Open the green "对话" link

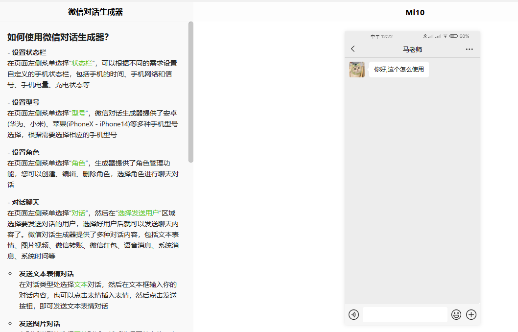(x=78, y=213)
